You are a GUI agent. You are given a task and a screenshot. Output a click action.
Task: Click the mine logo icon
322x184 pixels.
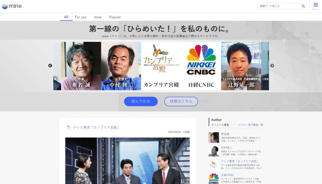tap(5, 6)
